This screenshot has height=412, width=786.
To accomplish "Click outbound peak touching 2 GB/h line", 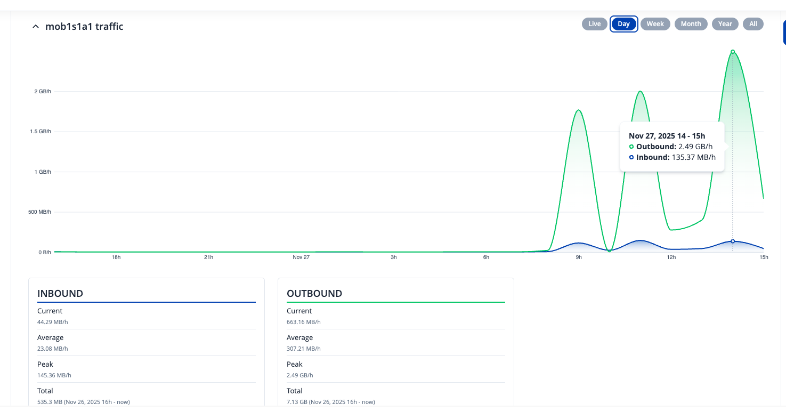I will (640, 92).
